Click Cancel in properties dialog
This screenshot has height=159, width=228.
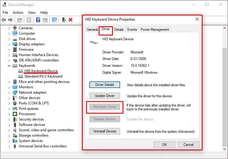coord(189,144)
